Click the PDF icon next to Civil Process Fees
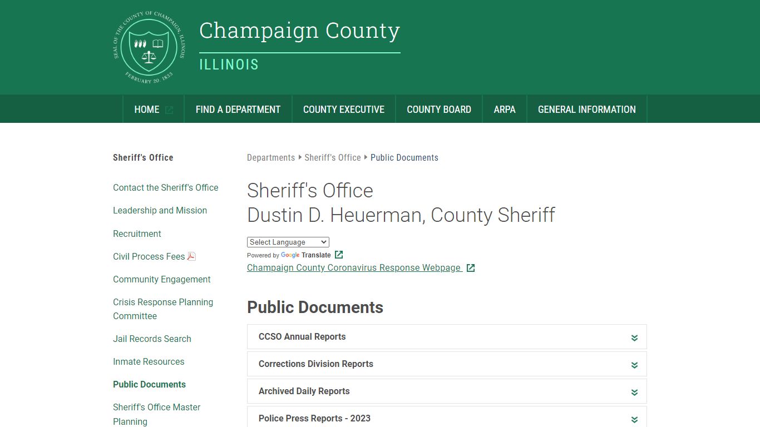Viewport: 760px width, 427px height. [191, 256]
